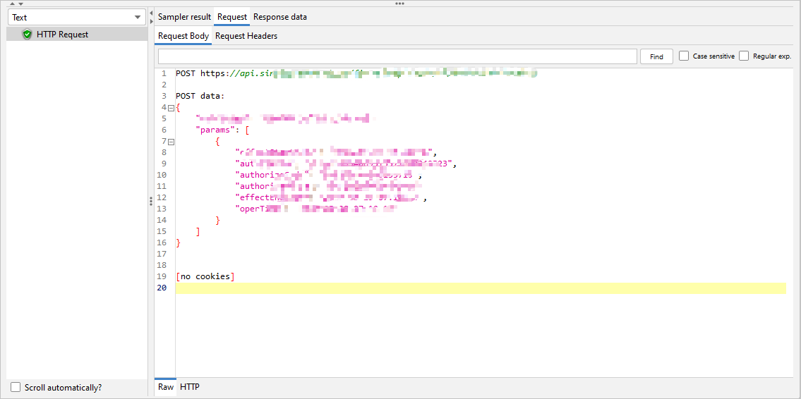Click the search text field
Screen dimensions: 801x399
pos(397,56)
